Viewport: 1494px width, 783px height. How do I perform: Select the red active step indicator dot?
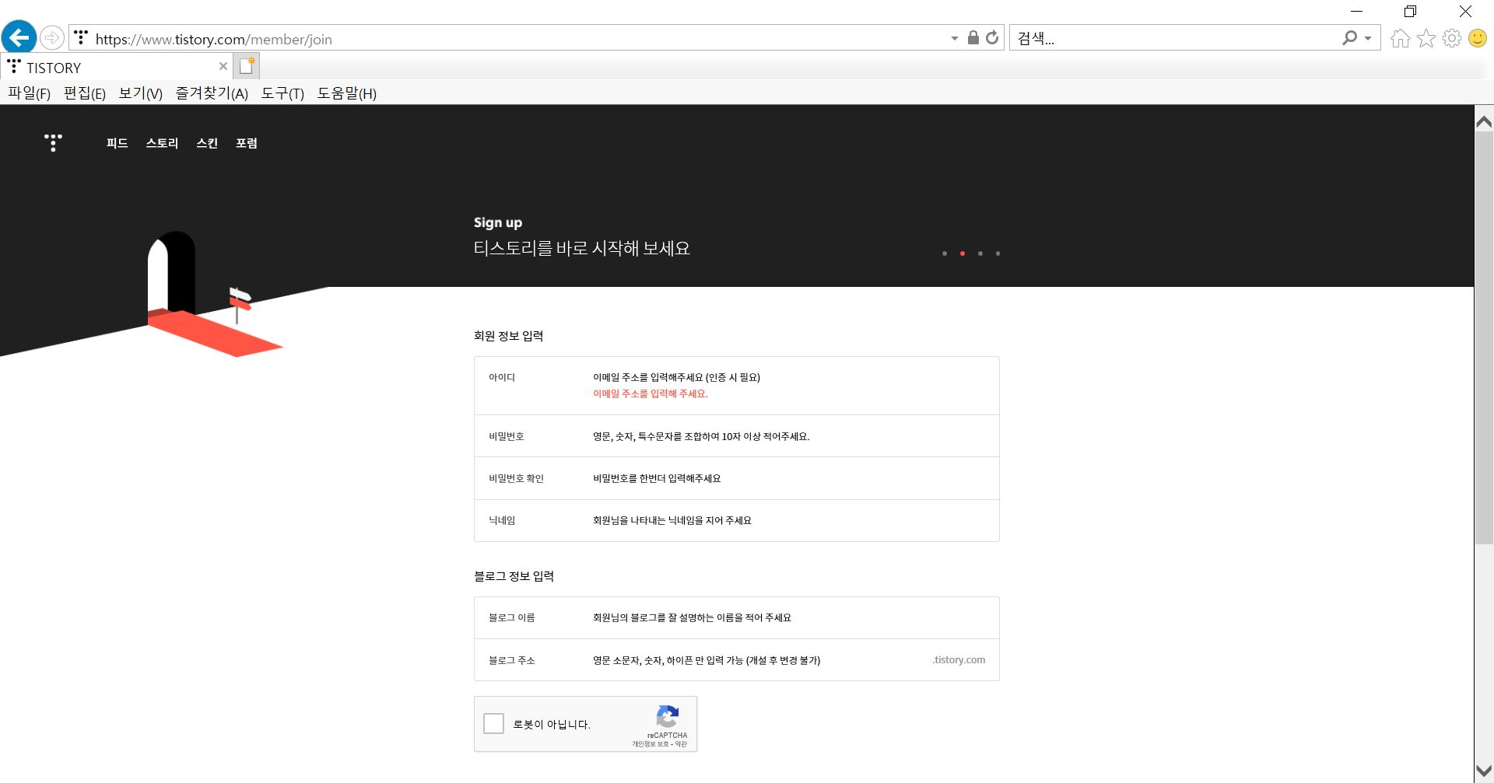click(x=963, y=253)
